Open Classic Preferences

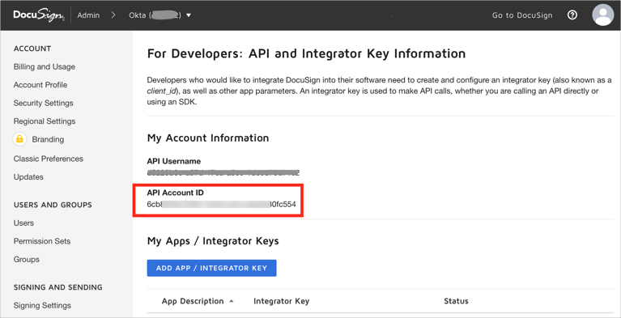pos(49,159)
